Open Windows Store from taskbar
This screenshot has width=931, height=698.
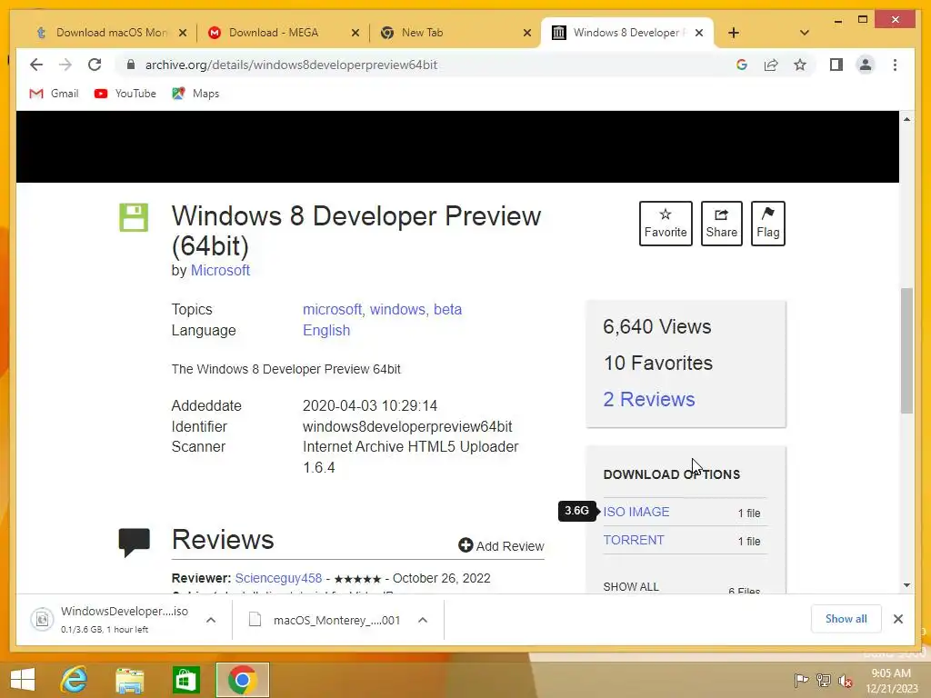(185, 680)
